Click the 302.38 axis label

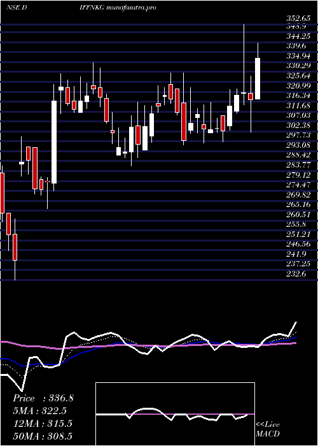pyautogui.click(x=298, y=126)
